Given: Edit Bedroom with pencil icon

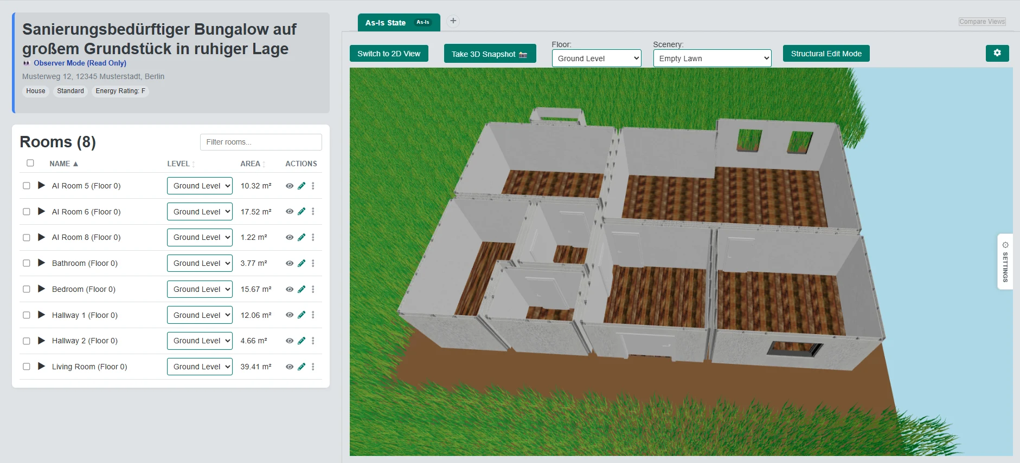Looking at the screenshot, I should point(301,289).
